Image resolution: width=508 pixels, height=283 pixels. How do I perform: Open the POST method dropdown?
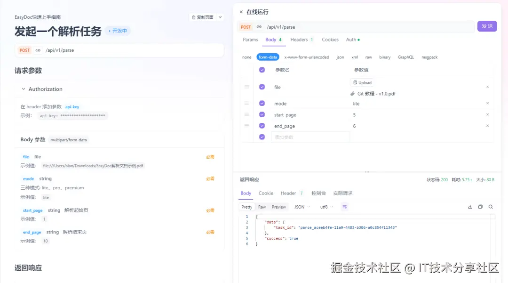coord(245,27)
